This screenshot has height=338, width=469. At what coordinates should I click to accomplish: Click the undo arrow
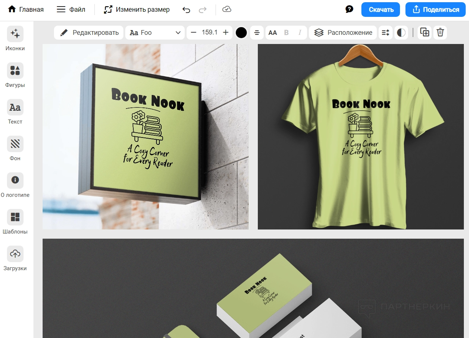(186, 10)
